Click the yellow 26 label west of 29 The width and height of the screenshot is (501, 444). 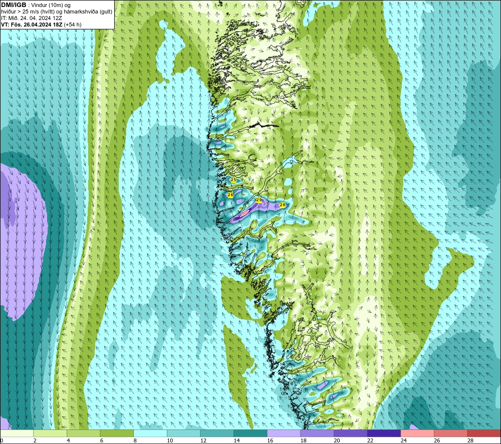tap(230, 195)
